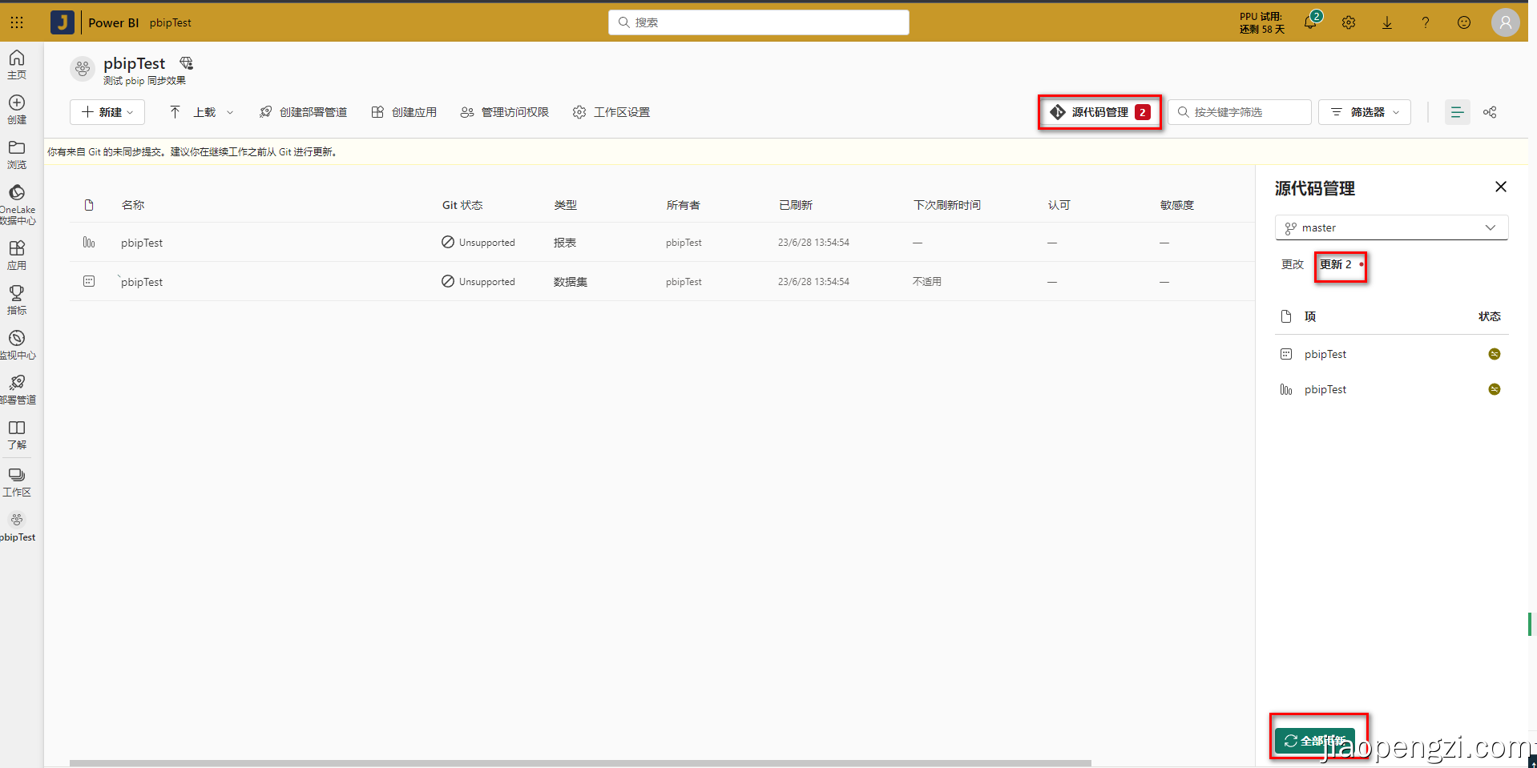Image resolution: width=1537 pixels, height=768 pixels.
Task: Sort by 名称 column header
Action: pos(133,205)
